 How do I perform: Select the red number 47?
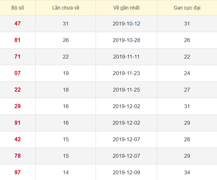point(17,24)
